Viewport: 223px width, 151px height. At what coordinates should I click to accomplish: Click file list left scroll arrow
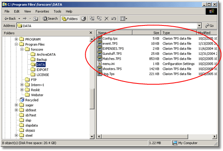99,136
